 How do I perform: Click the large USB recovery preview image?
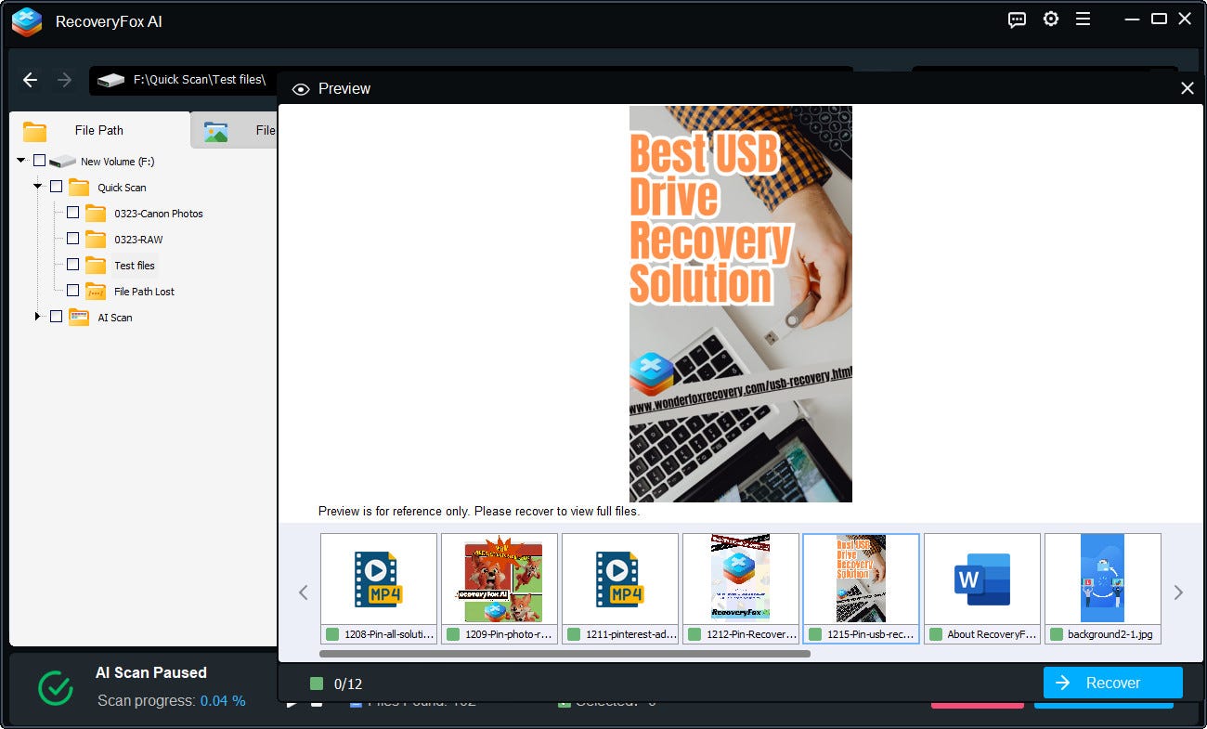click(741, 304)
